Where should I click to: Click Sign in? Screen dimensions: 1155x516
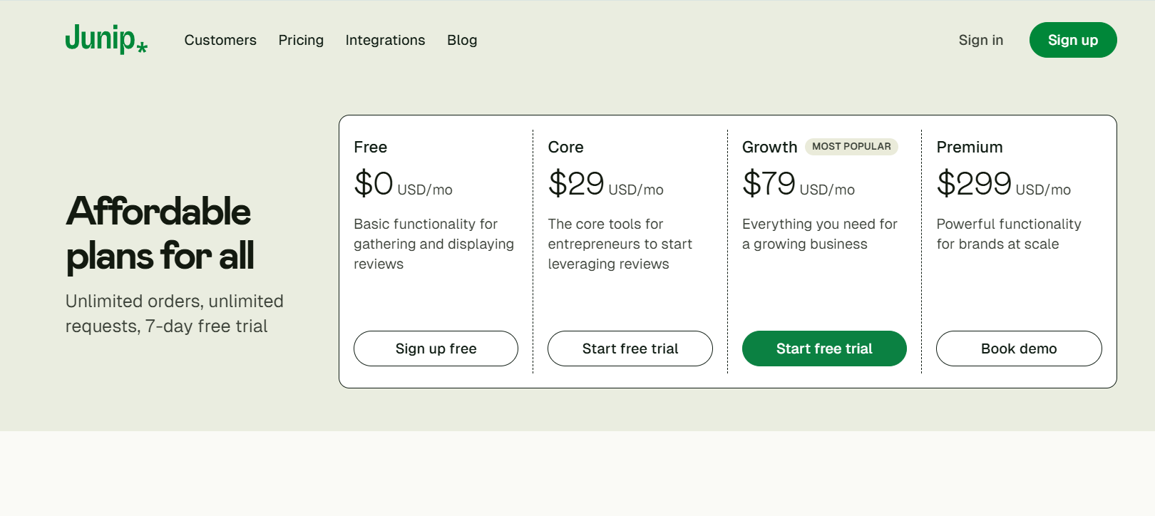pos(980,40)
